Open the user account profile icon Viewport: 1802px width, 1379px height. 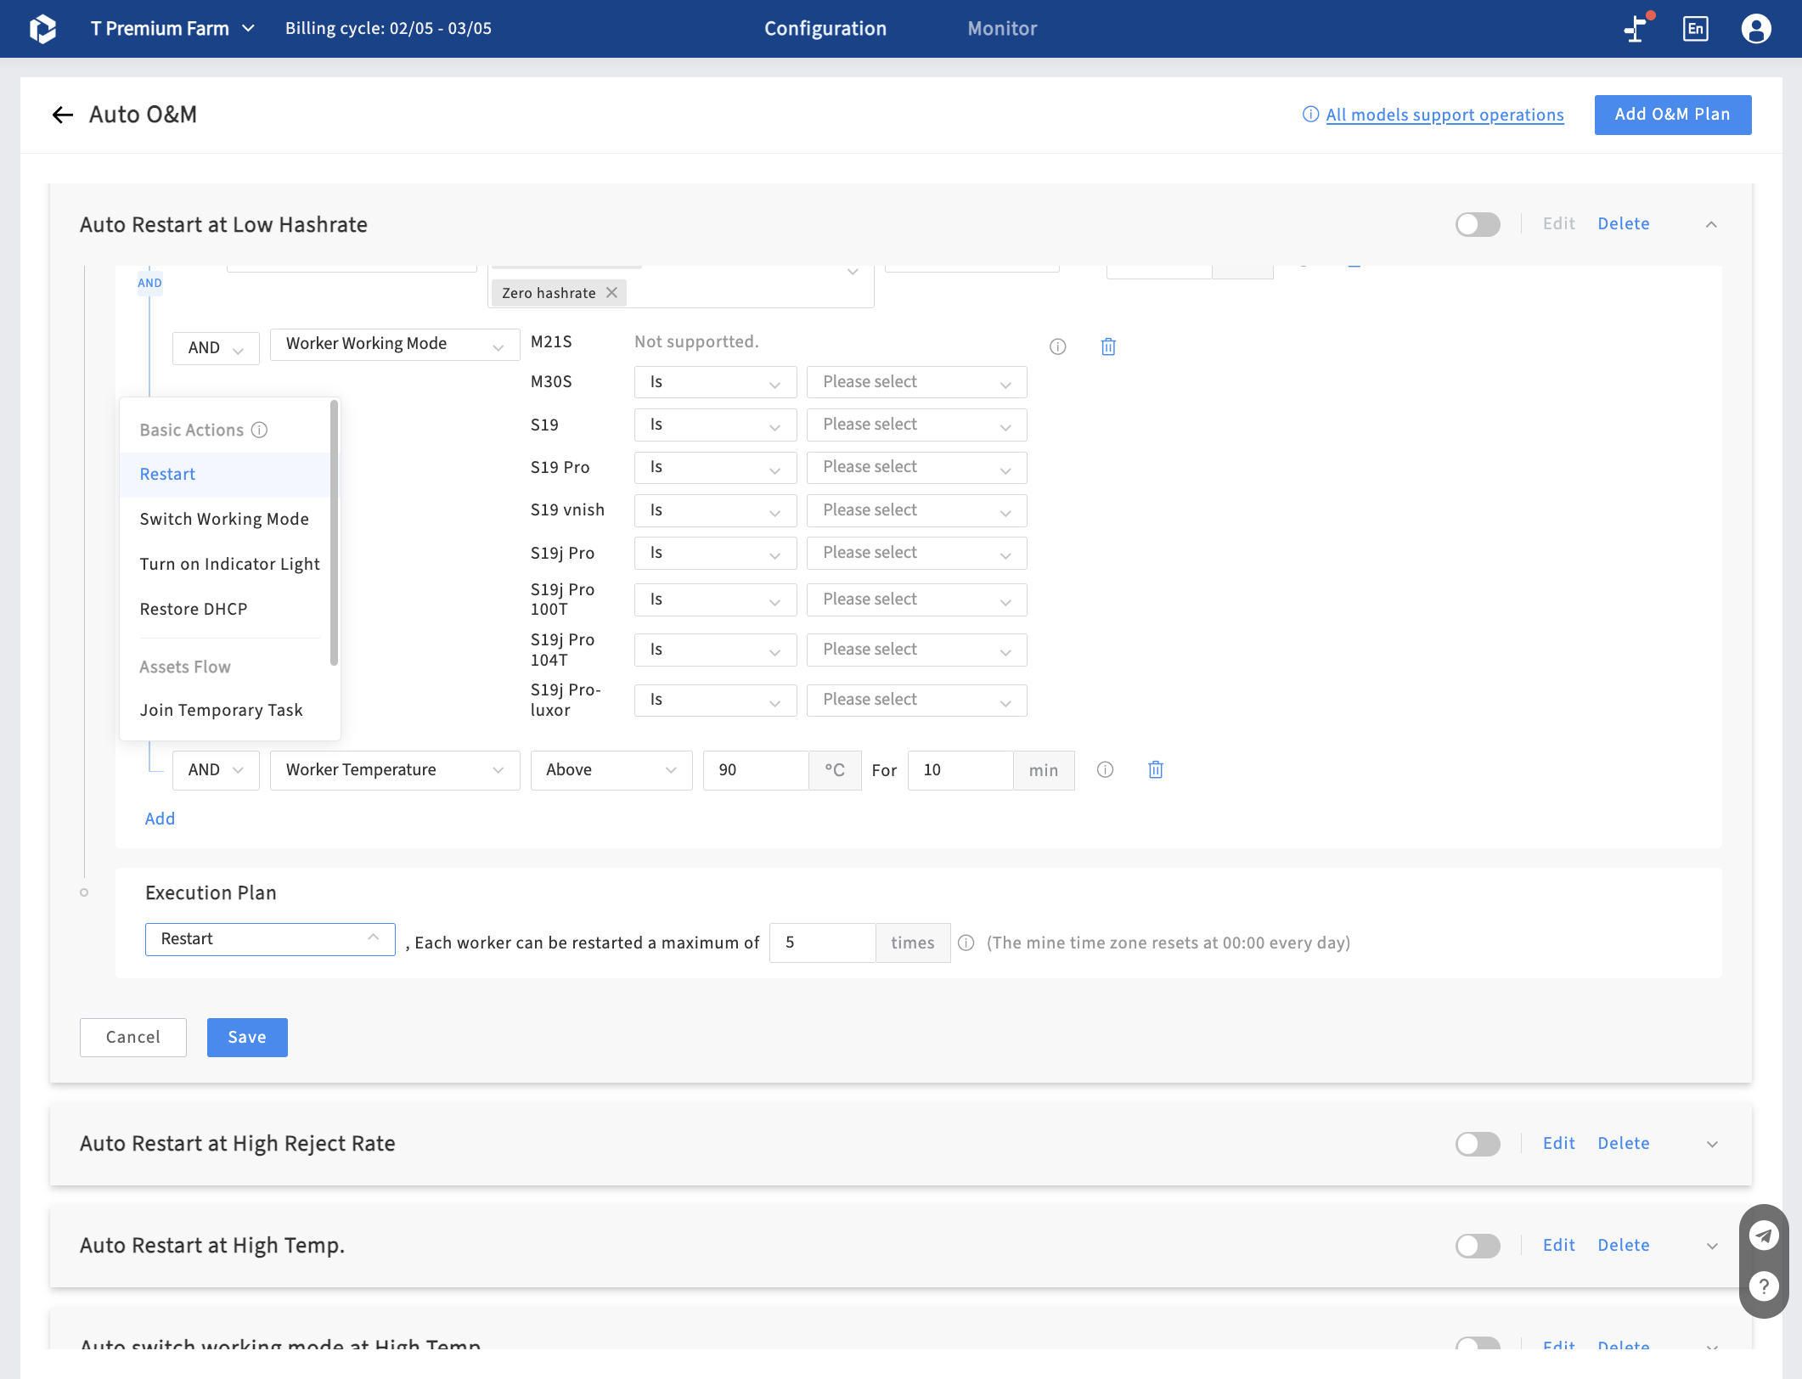1755,29
